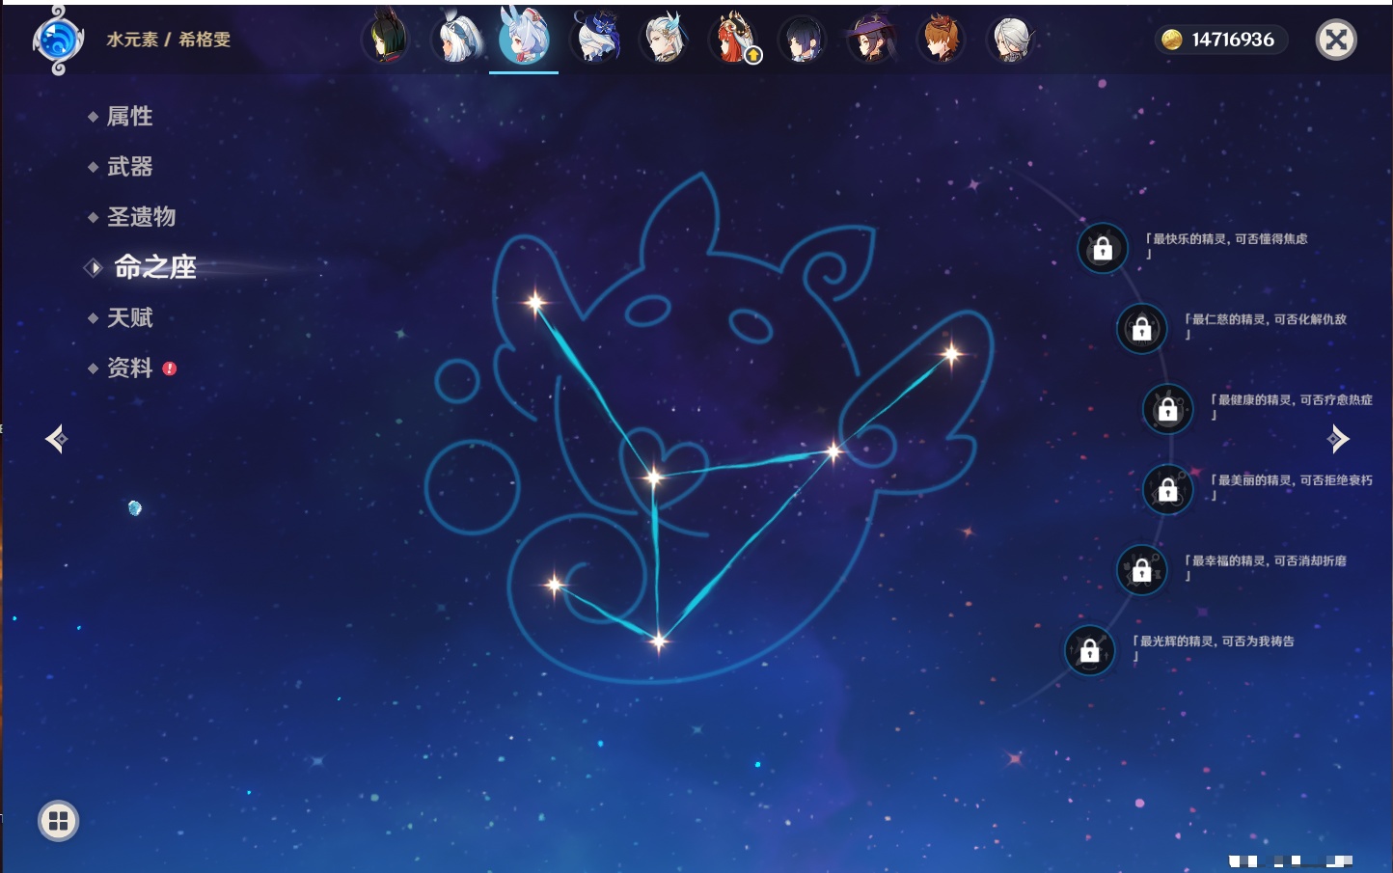Click the red alert badge beside 资料
Viewport: 1393px width, 873px height.
click(x=170, y=368)
